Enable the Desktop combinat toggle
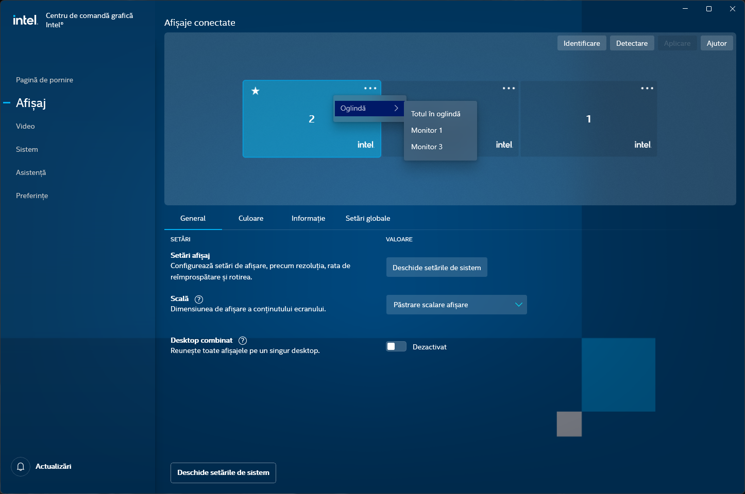The height and width of the screenshot is (494, 745). click(x=396, y=346)
